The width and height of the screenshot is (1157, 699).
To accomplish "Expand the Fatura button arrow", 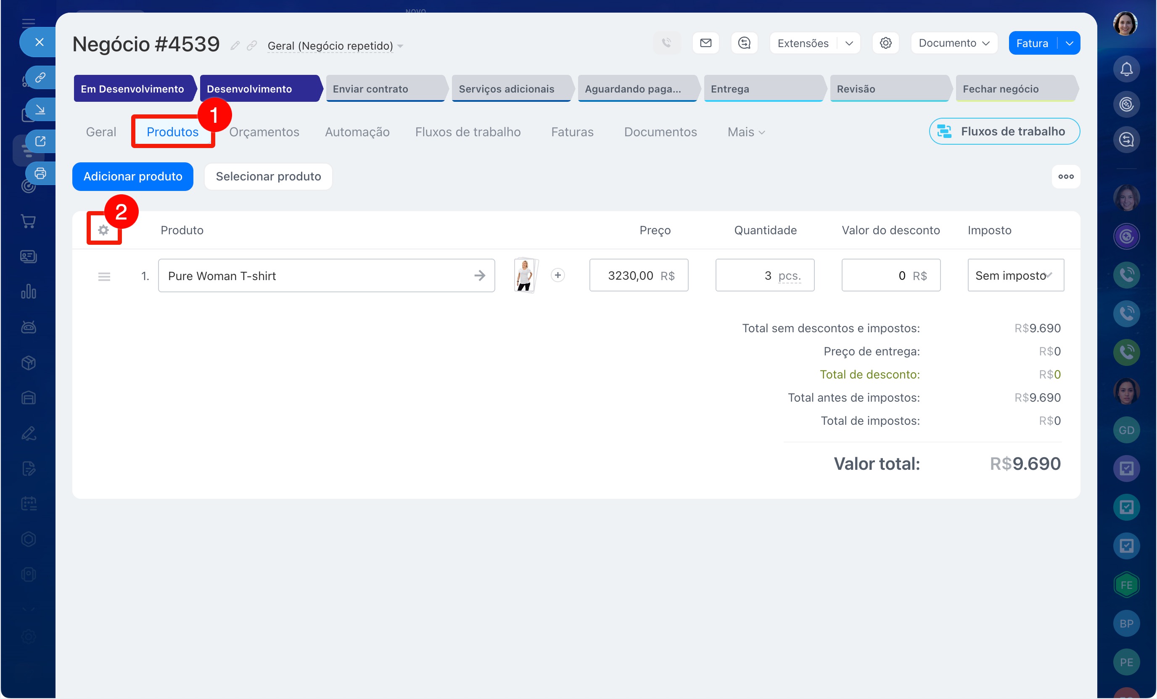I will click(1069, 43).
